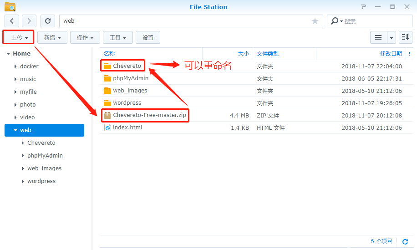Open the File Station help question mark

click(363, 7)
